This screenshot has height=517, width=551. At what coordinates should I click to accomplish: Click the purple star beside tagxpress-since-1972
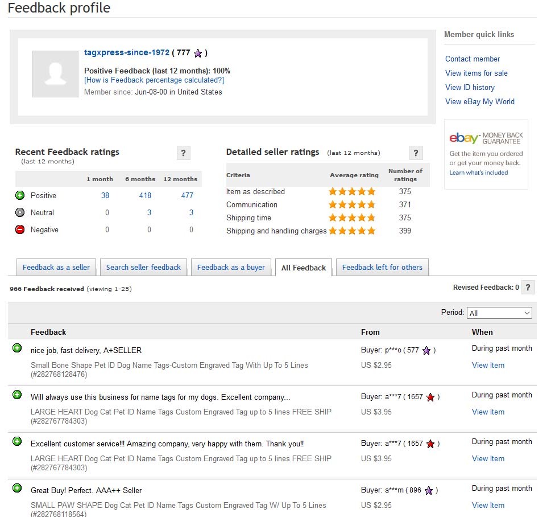(x=197, y=53)
